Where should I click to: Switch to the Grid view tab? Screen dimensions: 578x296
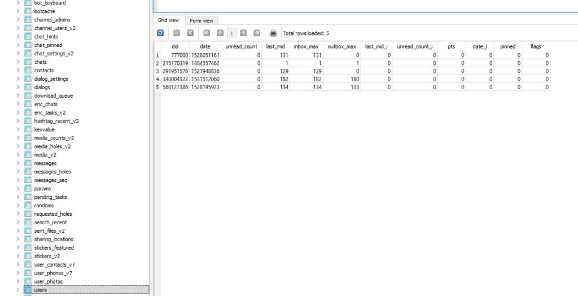(x=168, y=20)
